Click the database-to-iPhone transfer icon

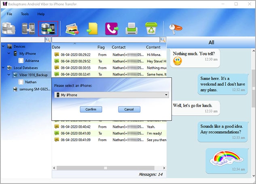48,29
